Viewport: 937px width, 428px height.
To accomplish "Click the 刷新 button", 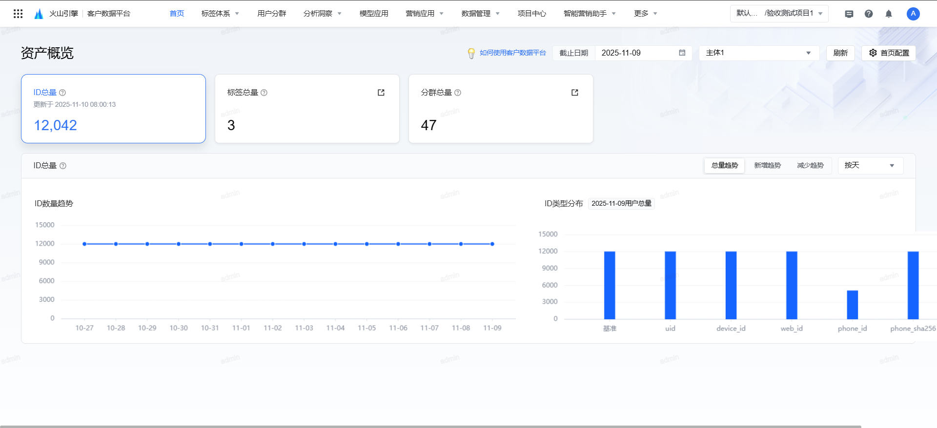I will [x=840, y=53].
